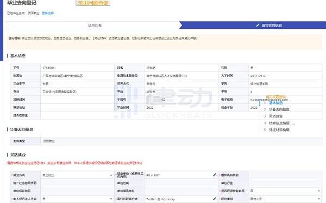Jump to 基本信息 in side navigation
Image resolution: width=326 pixels, height=203 pixels.
point(275,103)
